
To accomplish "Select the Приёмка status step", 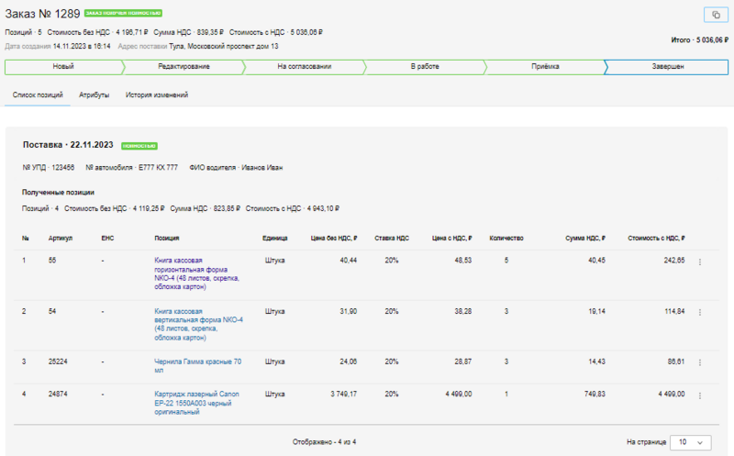I will coord(545,67).
